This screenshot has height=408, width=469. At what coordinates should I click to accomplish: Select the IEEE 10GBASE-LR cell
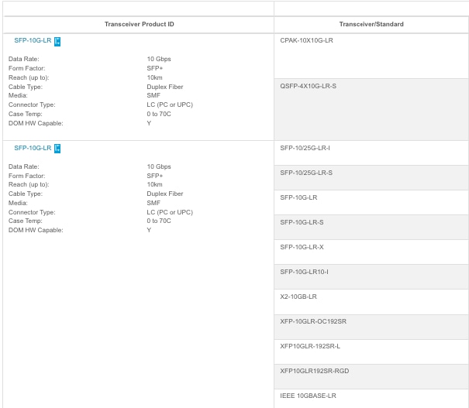click(x=371, y=399)
